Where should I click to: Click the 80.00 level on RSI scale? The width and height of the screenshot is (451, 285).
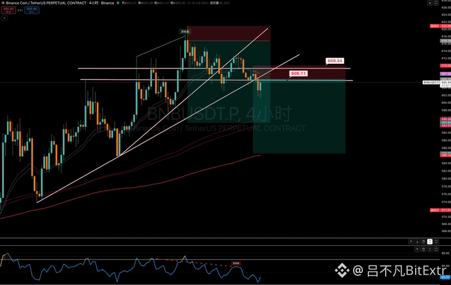tap(446, 253)
